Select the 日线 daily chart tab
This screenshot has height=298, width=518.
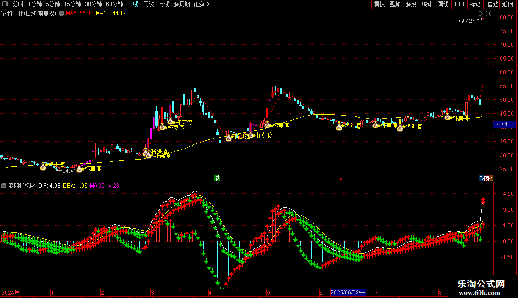(133, 4)
